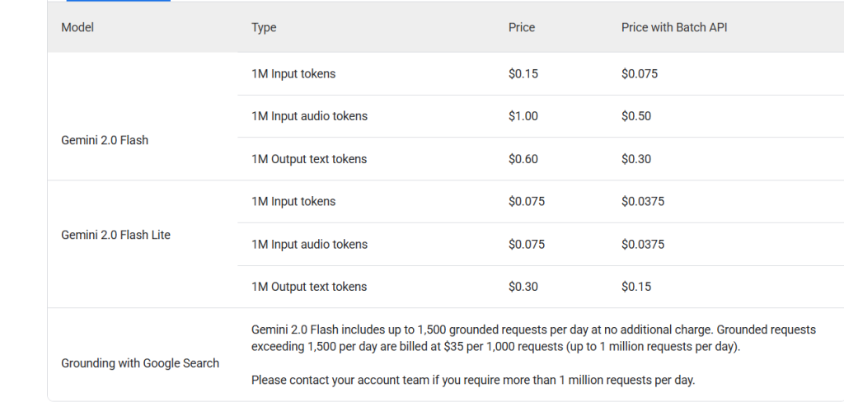The width and height of the screenshot is (844, 407).
Task: Select the "Grounding with Google Search" row label
Action: pyautogui.click(x=140, y=363)
